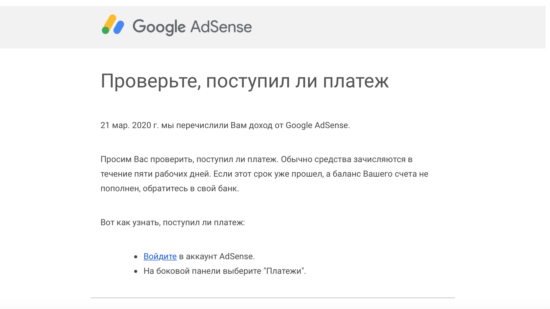Screen dimensions: 550x309
Task: Click the line starting Просим Вас проверить
Action: coord(256,159)
